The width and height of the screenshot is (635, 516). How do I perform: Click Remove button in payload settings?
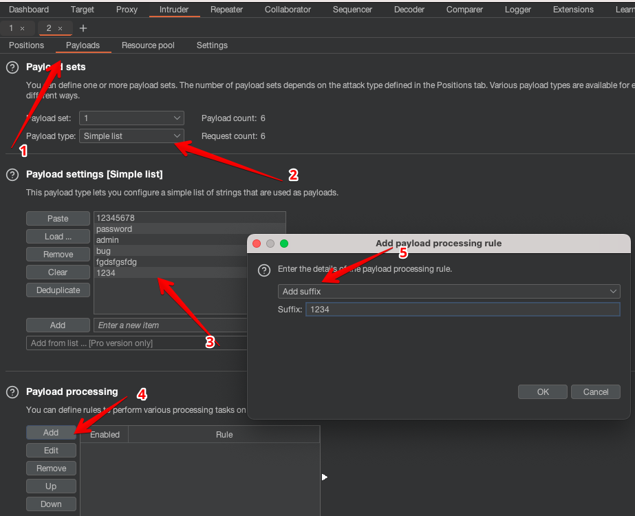pos(58,255)
